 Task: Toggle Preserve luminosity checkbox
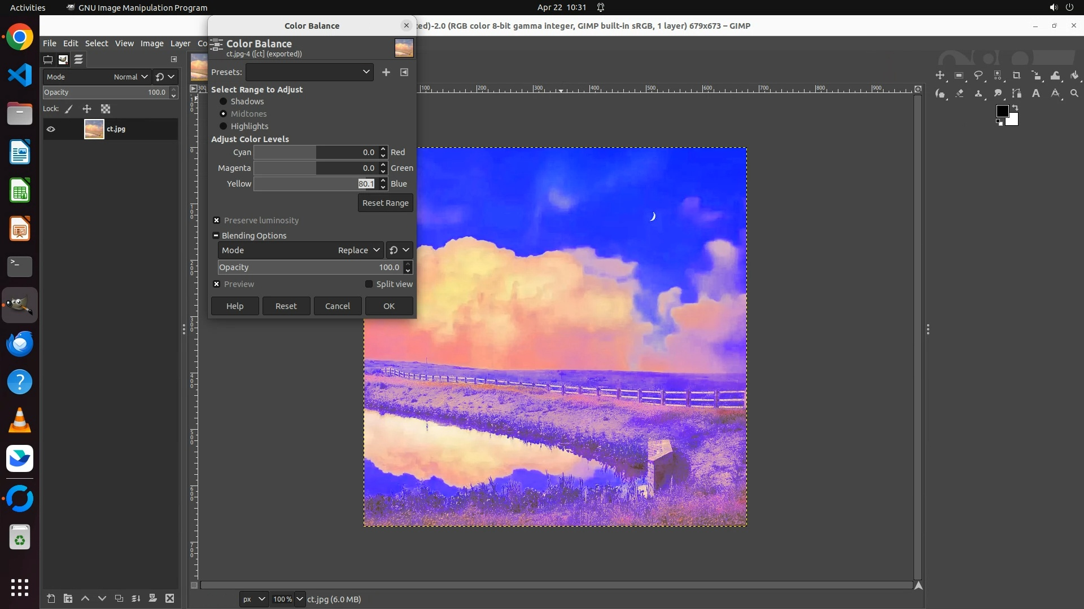pos(216,220)
